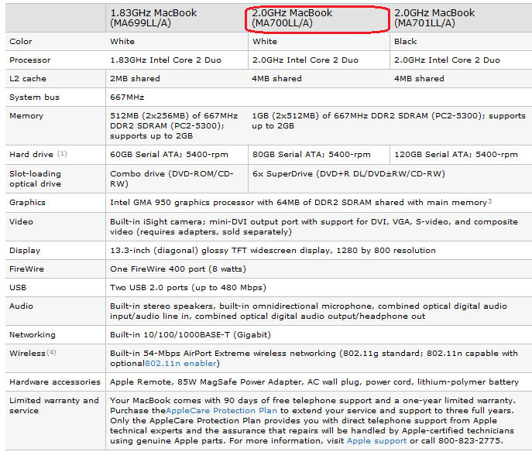Click the System bus row label

tap(34, 97)
